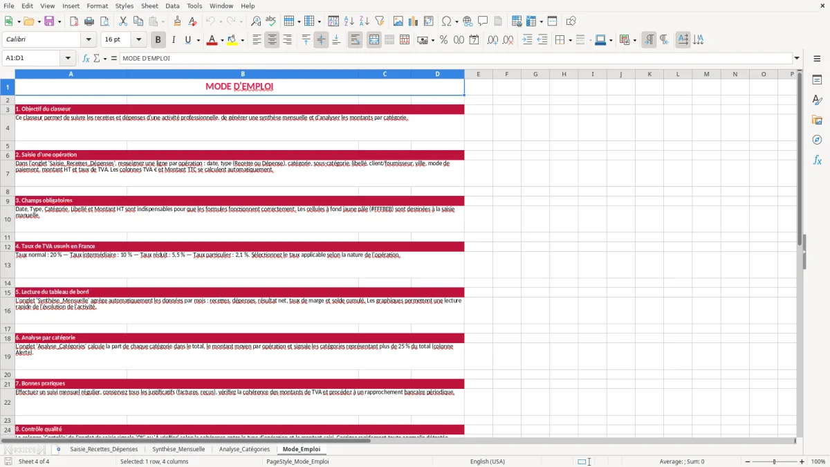Viewport: 830px width, 467px height.
Task: Apply the red font color swatch
Action: click(x=212, y=40)
